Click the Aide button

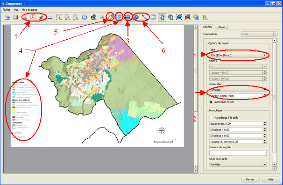click(x=271, y=179)
